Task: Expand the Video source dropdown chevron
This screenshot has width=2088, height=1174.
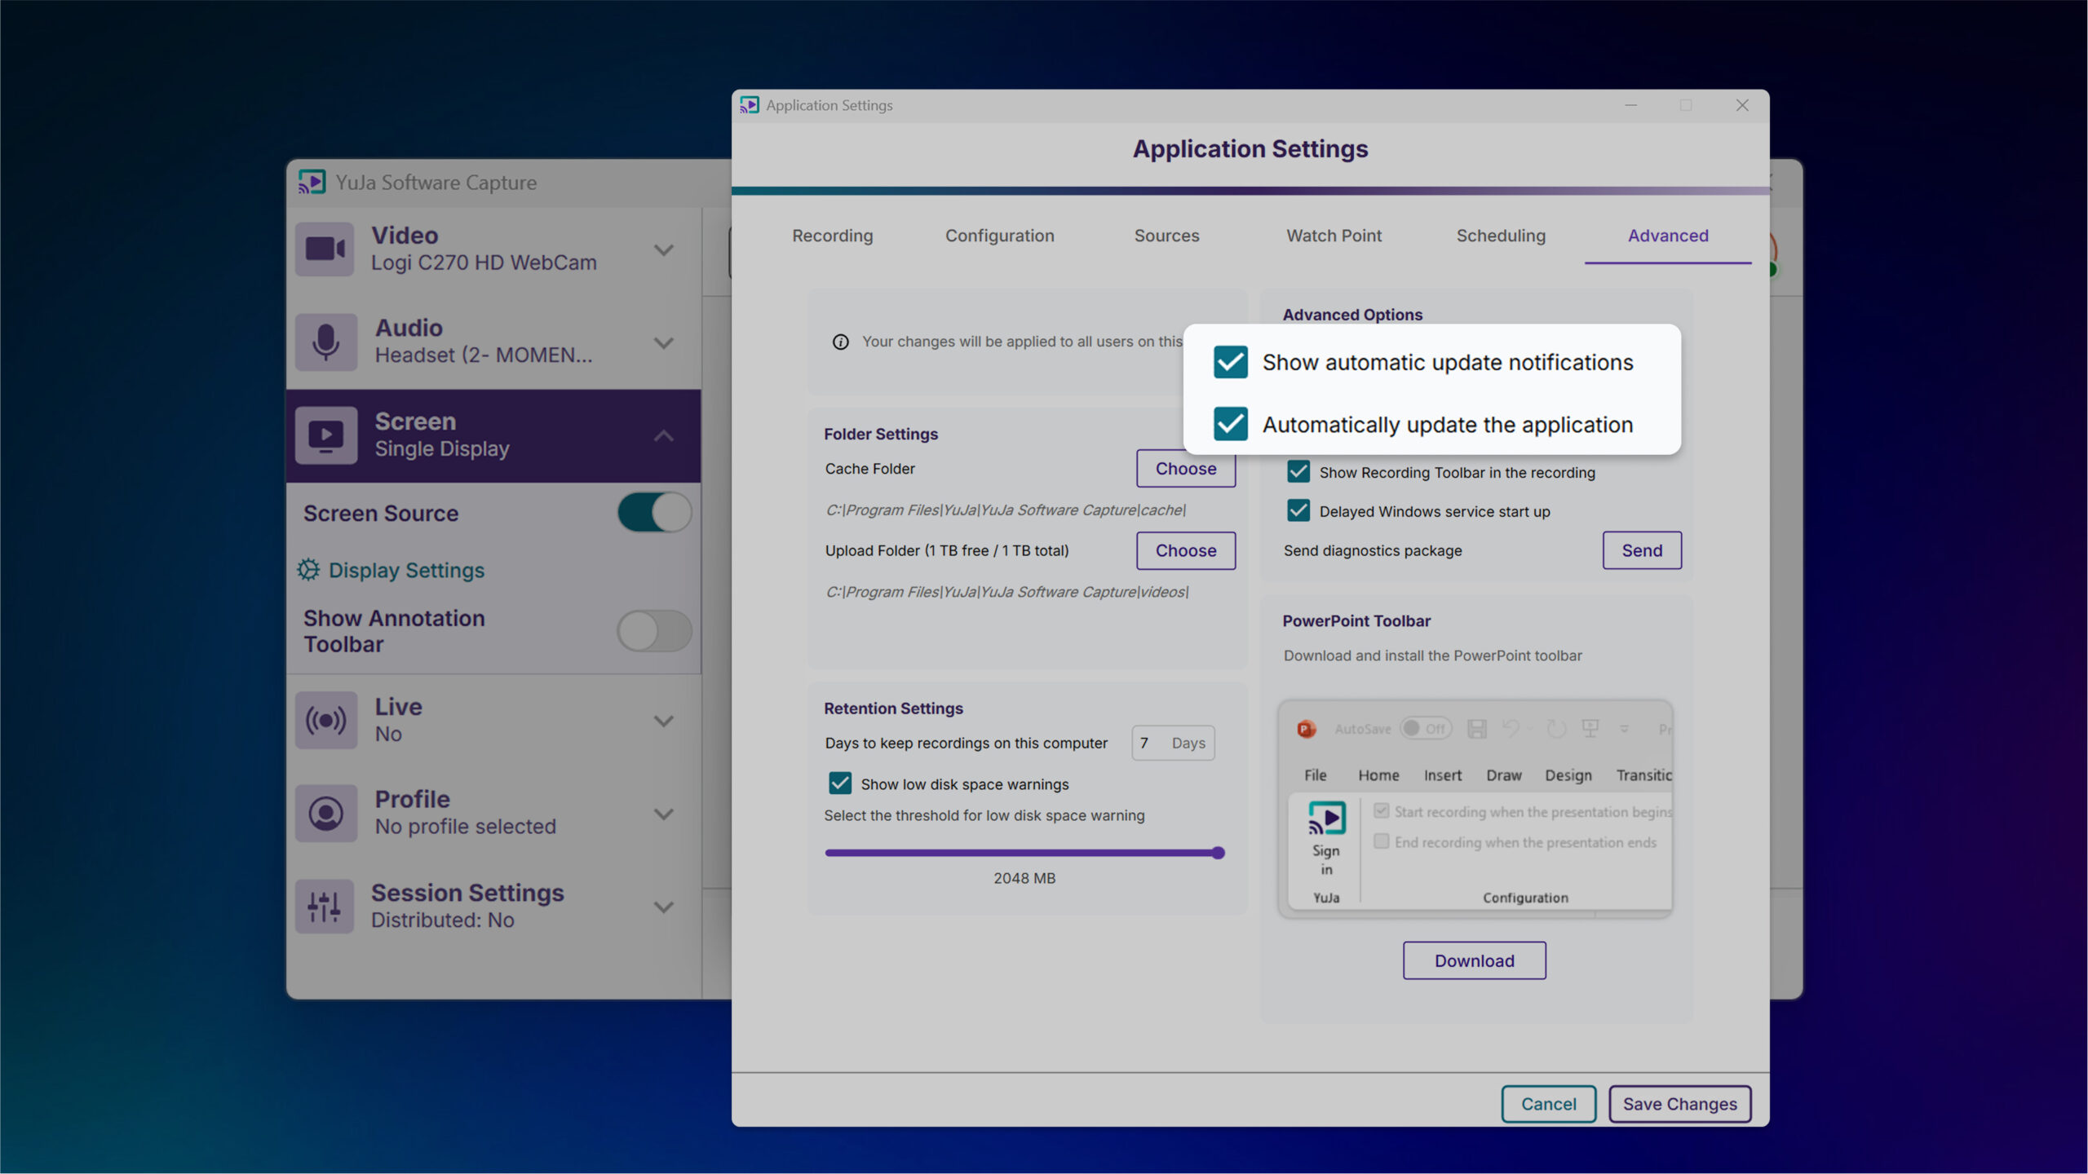Action: click(664, 249)
